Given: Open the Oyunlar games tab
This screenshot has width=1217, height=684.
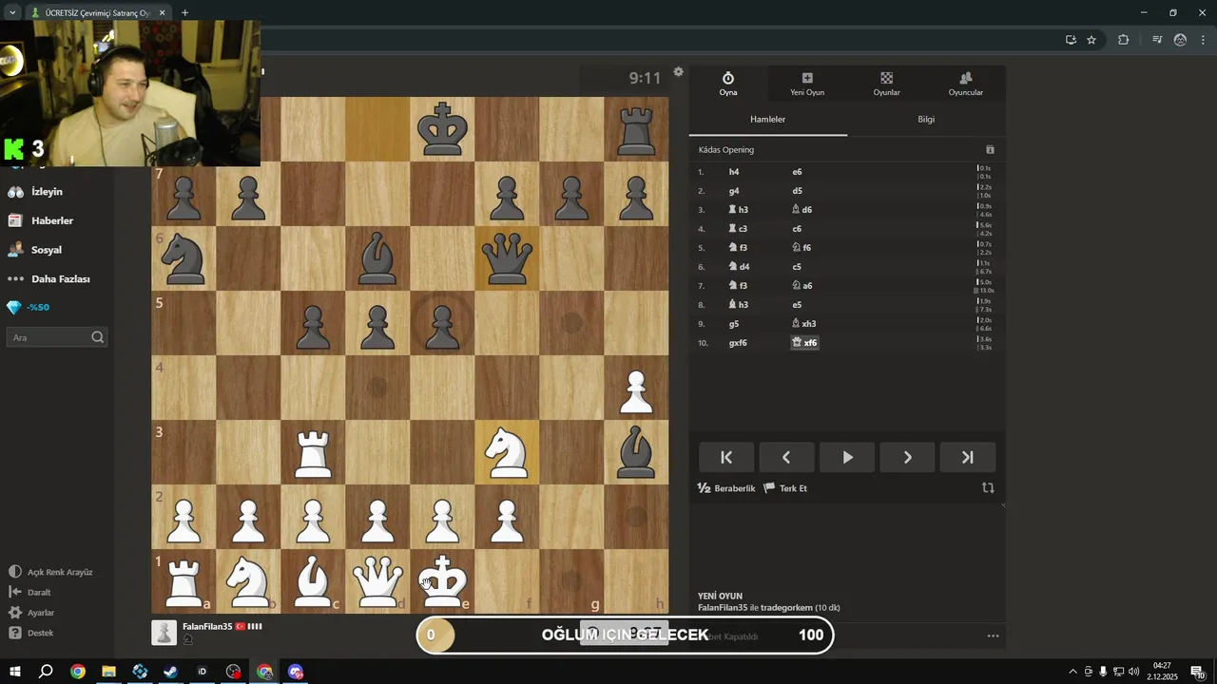Looking at the screenshot, I should [x=886, y=84].
